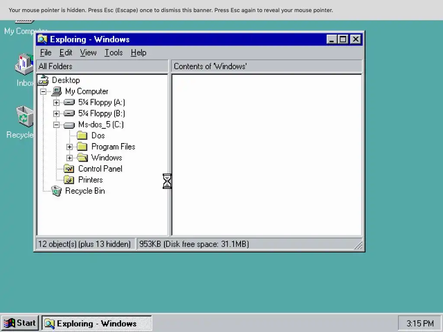Click the Program Files folder icon
This screenshot has height=332, width=443.
point(82,147)
